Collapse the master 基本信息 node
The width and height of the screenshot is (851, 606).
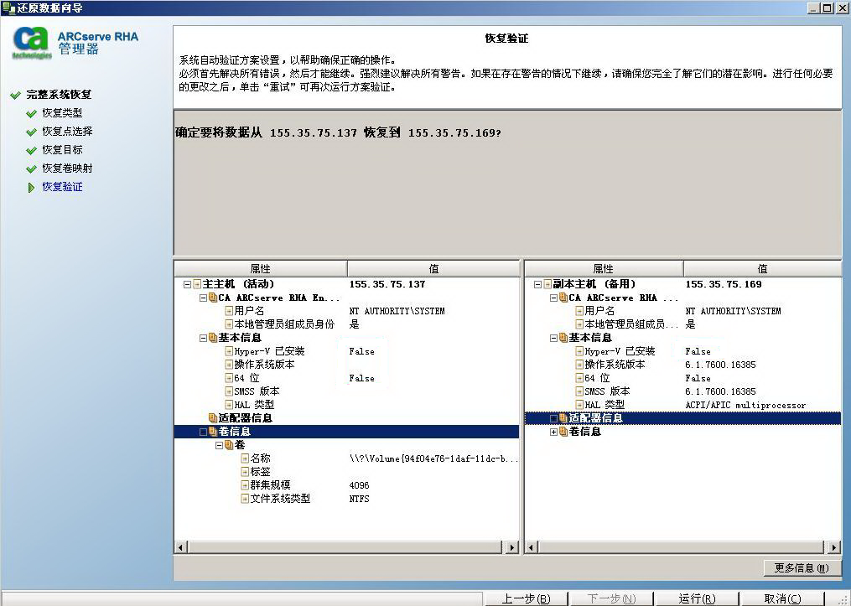click(x=203, y=338)
